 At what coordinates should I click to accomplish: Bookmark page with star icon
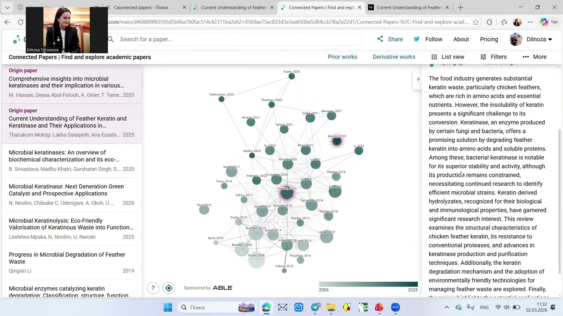click(475, 22)
